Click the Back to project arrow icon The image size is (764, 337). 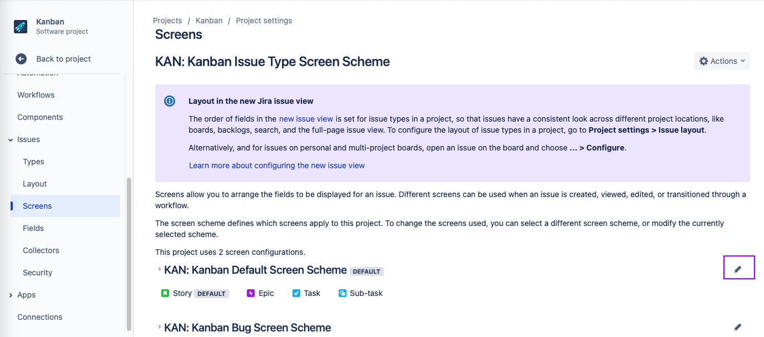(21, 59)
